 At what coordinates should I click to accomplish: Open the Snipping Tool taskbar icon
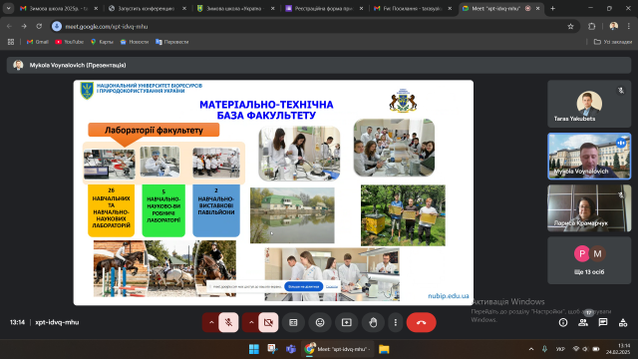pyautogui.click(x=272, y=349)
